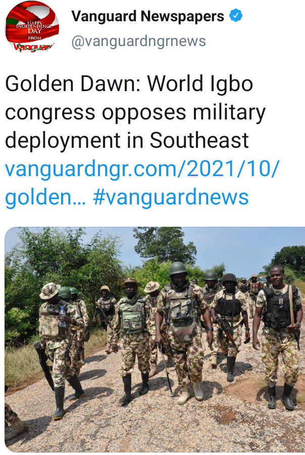Open the Vanguard Newspapers display name
The height and width of the screenshot is (455, 305).
(x=148, y=16)
